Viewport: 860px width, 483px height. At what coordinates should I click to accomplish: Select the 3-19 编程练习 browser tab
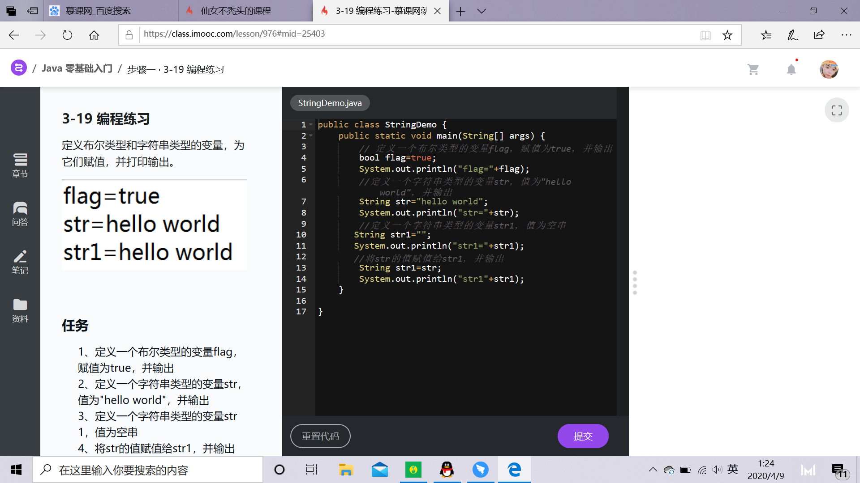pos(381,11)
